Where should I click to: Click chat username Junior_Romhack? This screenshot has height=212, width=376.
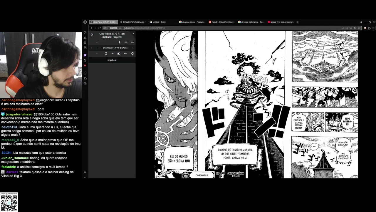15,158
